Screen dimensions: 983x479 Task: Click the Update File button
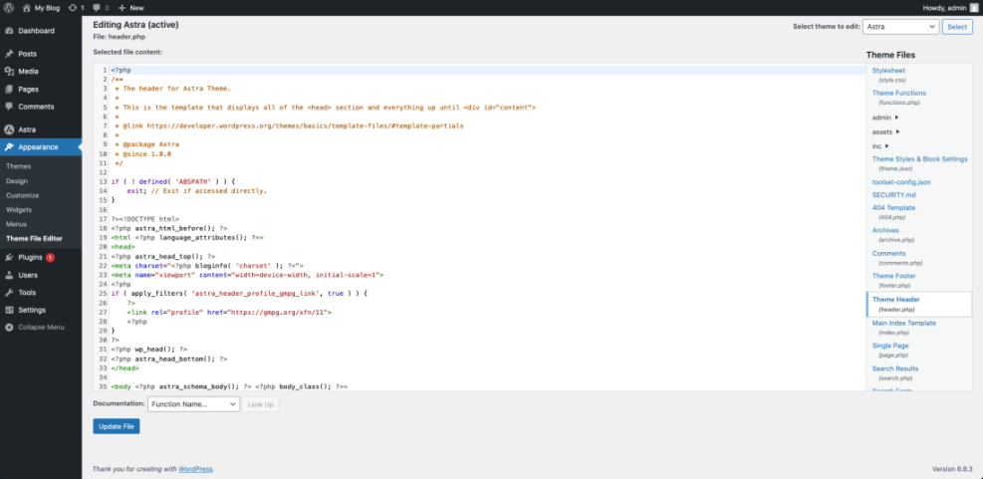coord(117,426)
